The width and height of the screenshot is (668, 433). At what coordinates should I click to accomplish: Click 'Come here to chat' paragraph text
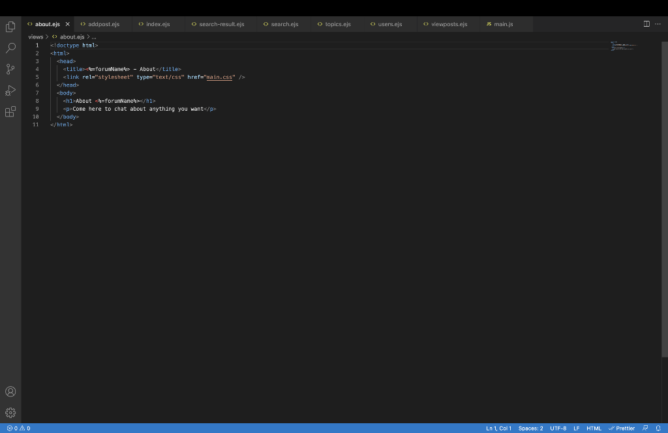(x=138, y=109)
